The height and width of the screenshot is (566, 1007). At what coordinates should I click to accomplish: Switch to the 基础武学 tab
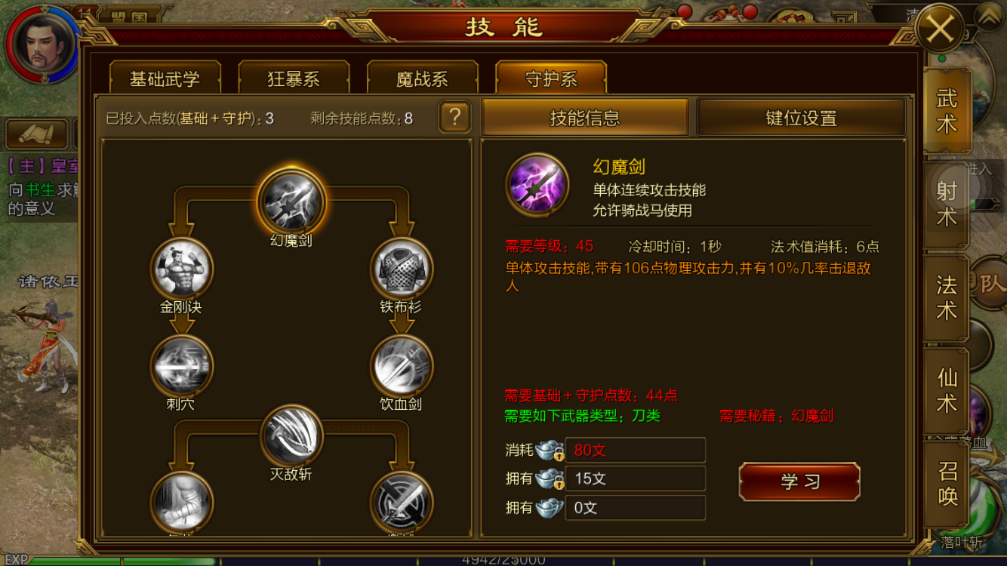tap(165, 78)
